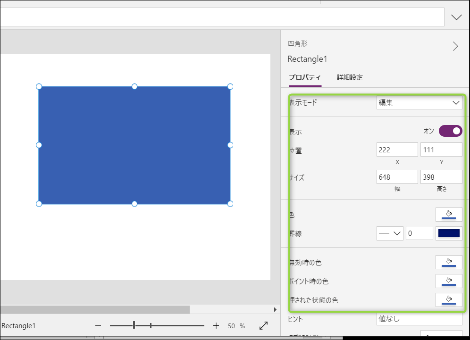Viewport: 470px width, 340px height.
Task: Click the zoom slider thumb
Action: click(x=134, y=325)
